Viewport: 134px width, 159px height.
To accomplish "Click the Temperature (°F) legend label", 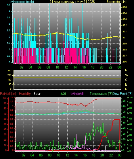I will (x=101, y=94).
